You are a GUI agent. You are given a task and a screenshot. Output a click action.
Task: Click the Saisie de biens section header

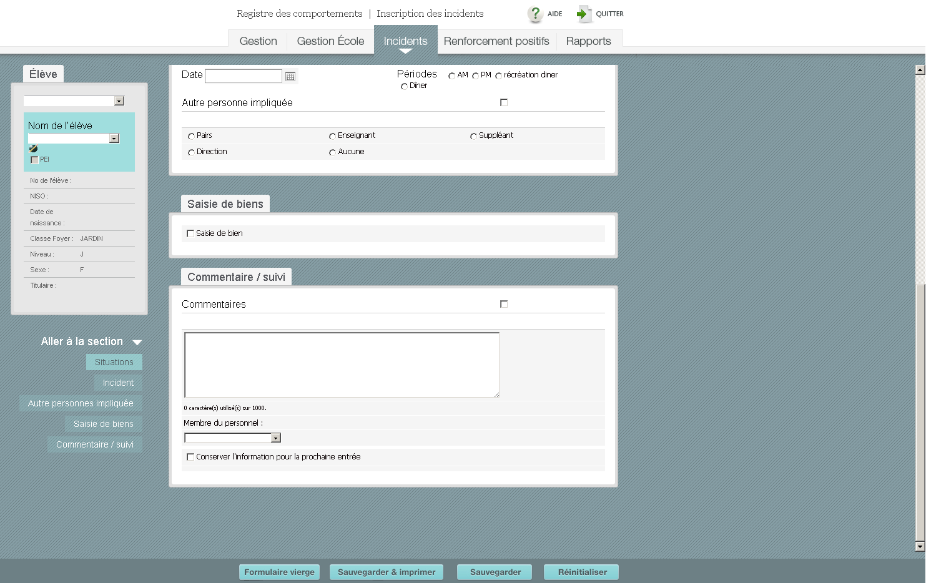225,204
